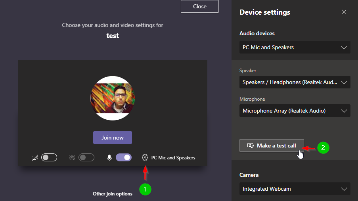Click the Close button at the top
This screenshot has height=201, width=358.
[x=199, y=6]
